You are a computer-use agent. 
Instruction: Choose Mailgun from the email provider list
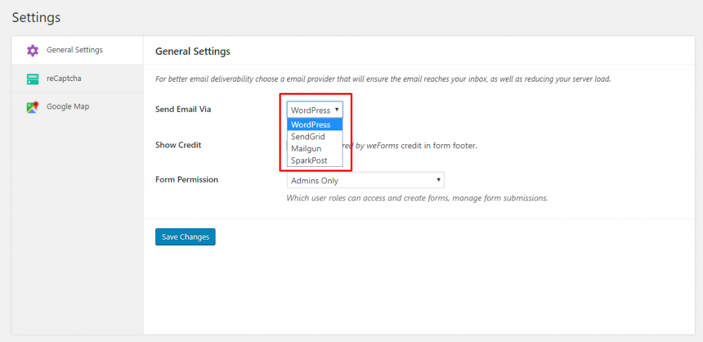(x=314, y=148)
